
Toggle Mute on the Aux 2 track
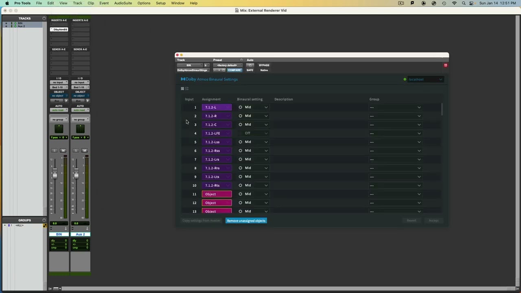(85, 151)
